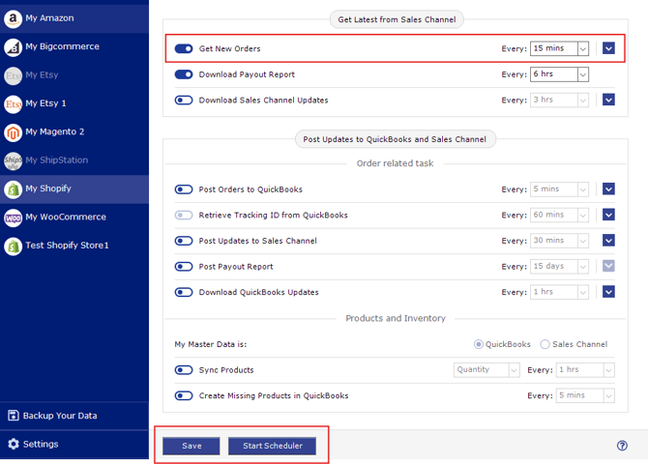This screenshot has width=648, height=464.
Task: Select Sales Channel as master data
Action: [545, 344]
